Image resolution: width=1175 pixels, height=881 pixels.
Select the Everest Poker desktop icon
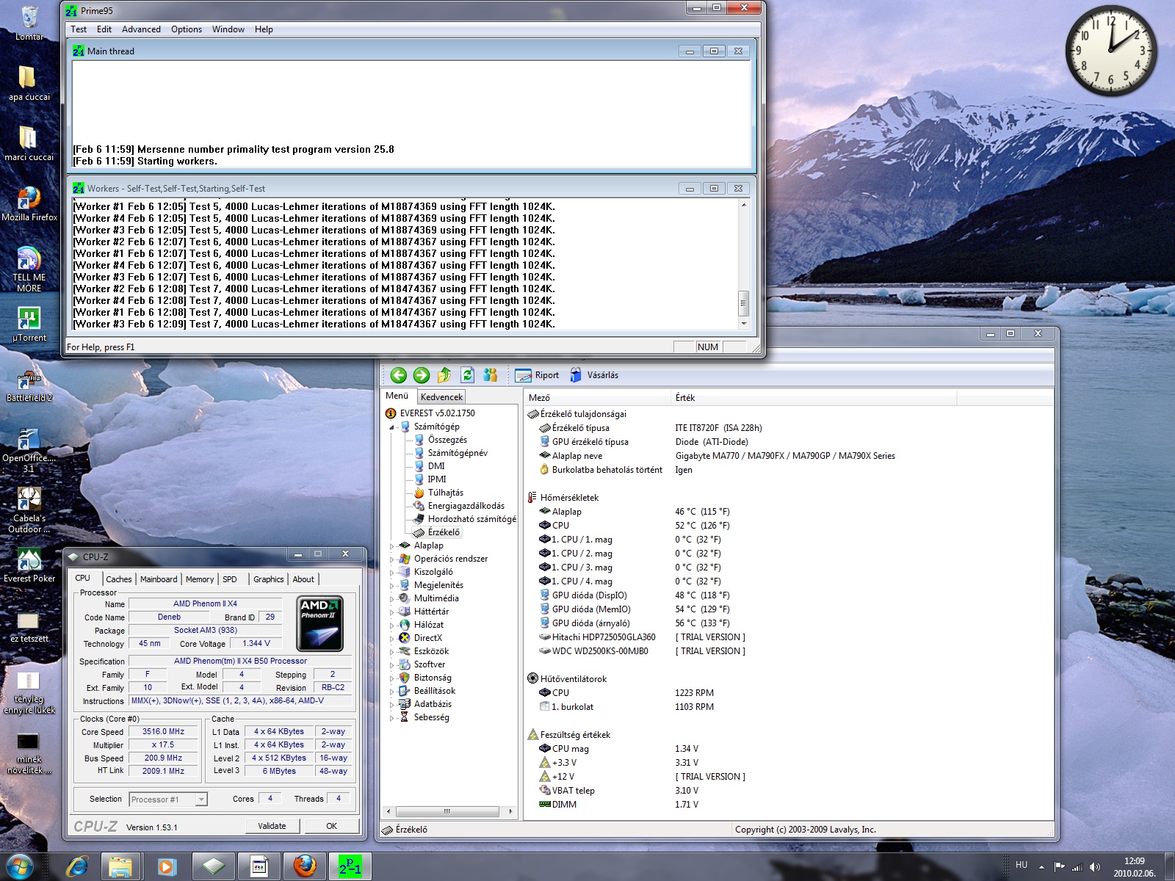click(x=29, y=565)
